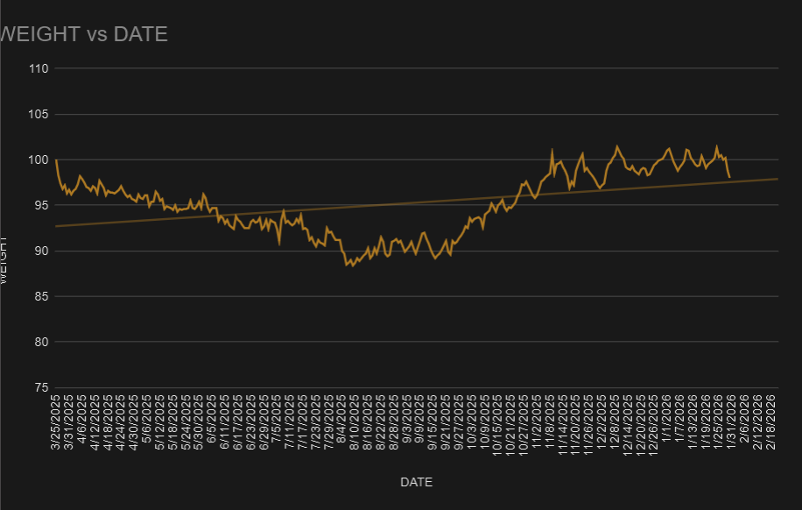This screenshot has width=802, height=510.
Task: Select the 10/3/2025 date label
Action: pos(472,421)
